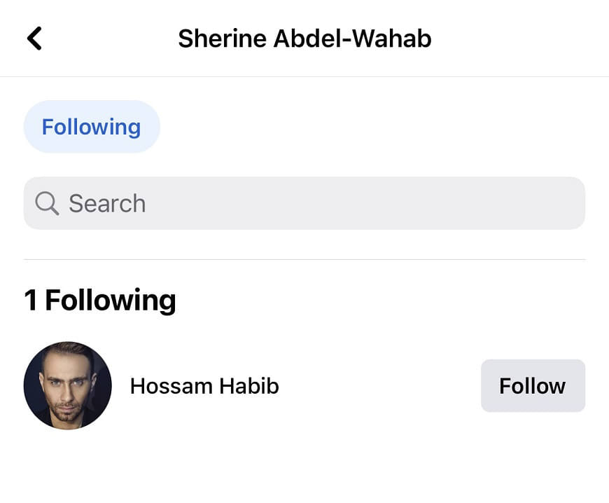Focus the search box placeholder text
Image resolution: width=609 pixels, height=503 pixels.
point(108,203)
